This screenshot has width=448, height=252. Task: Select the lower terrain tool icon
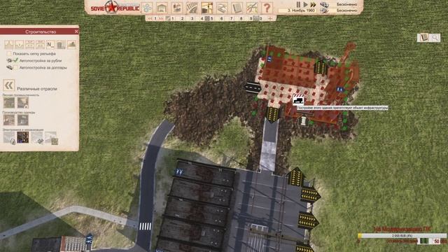pyautogui.click(x=20, y=45)
